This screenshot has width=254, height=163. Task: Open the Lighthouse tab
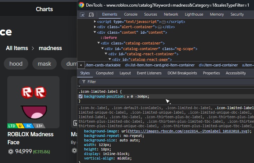(194, 14)
